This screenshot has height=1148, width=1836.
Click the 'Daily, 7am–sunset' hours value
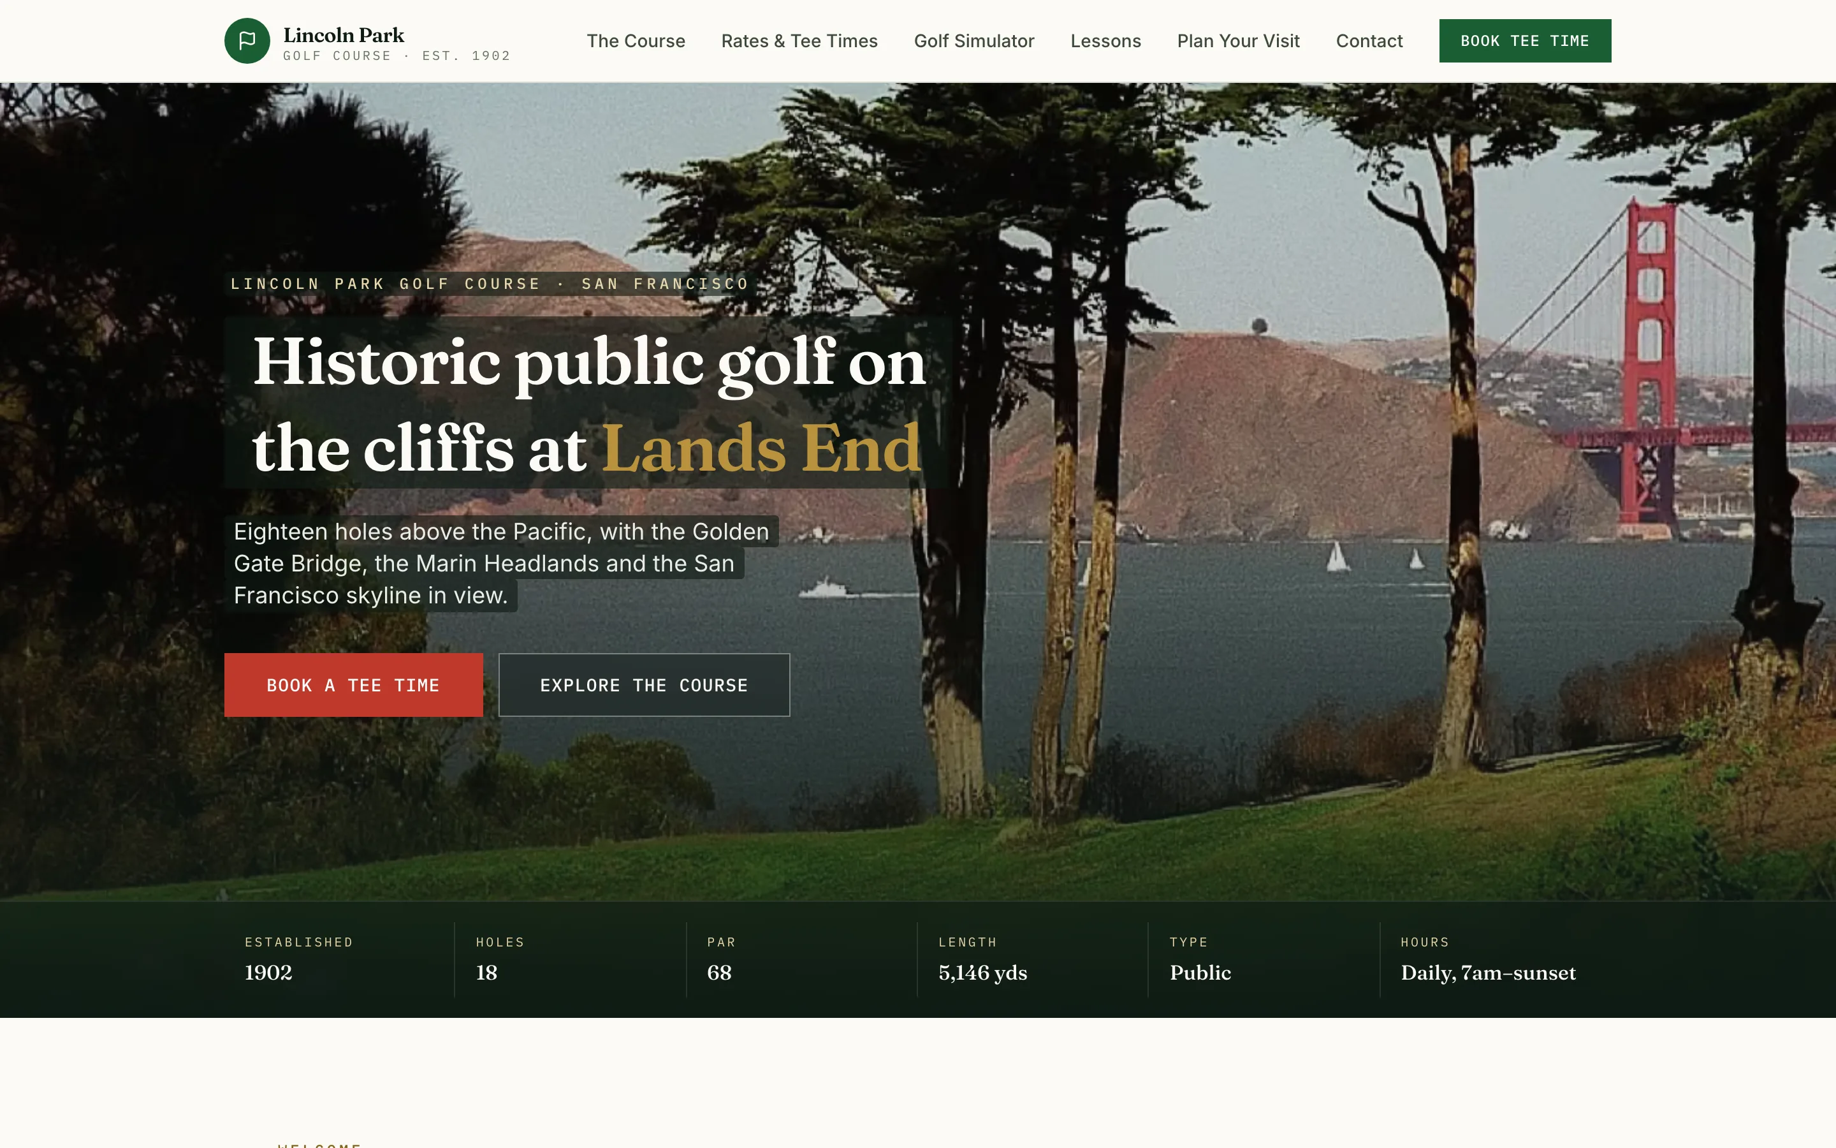click(x=1488, y=973)
